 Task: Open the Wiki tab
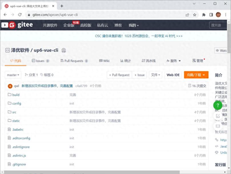104,61
